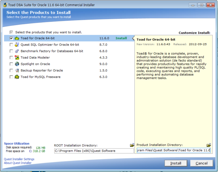Viewport: 218px width, 172px height.
Task: Uncheck Toad for Oracle 64-bit checkbox
Action: click(11, 38)
